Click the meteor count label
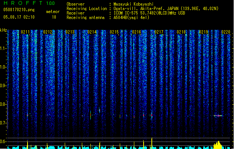The width and height of the screenshot is (234, 149). [x=53, y=12]
